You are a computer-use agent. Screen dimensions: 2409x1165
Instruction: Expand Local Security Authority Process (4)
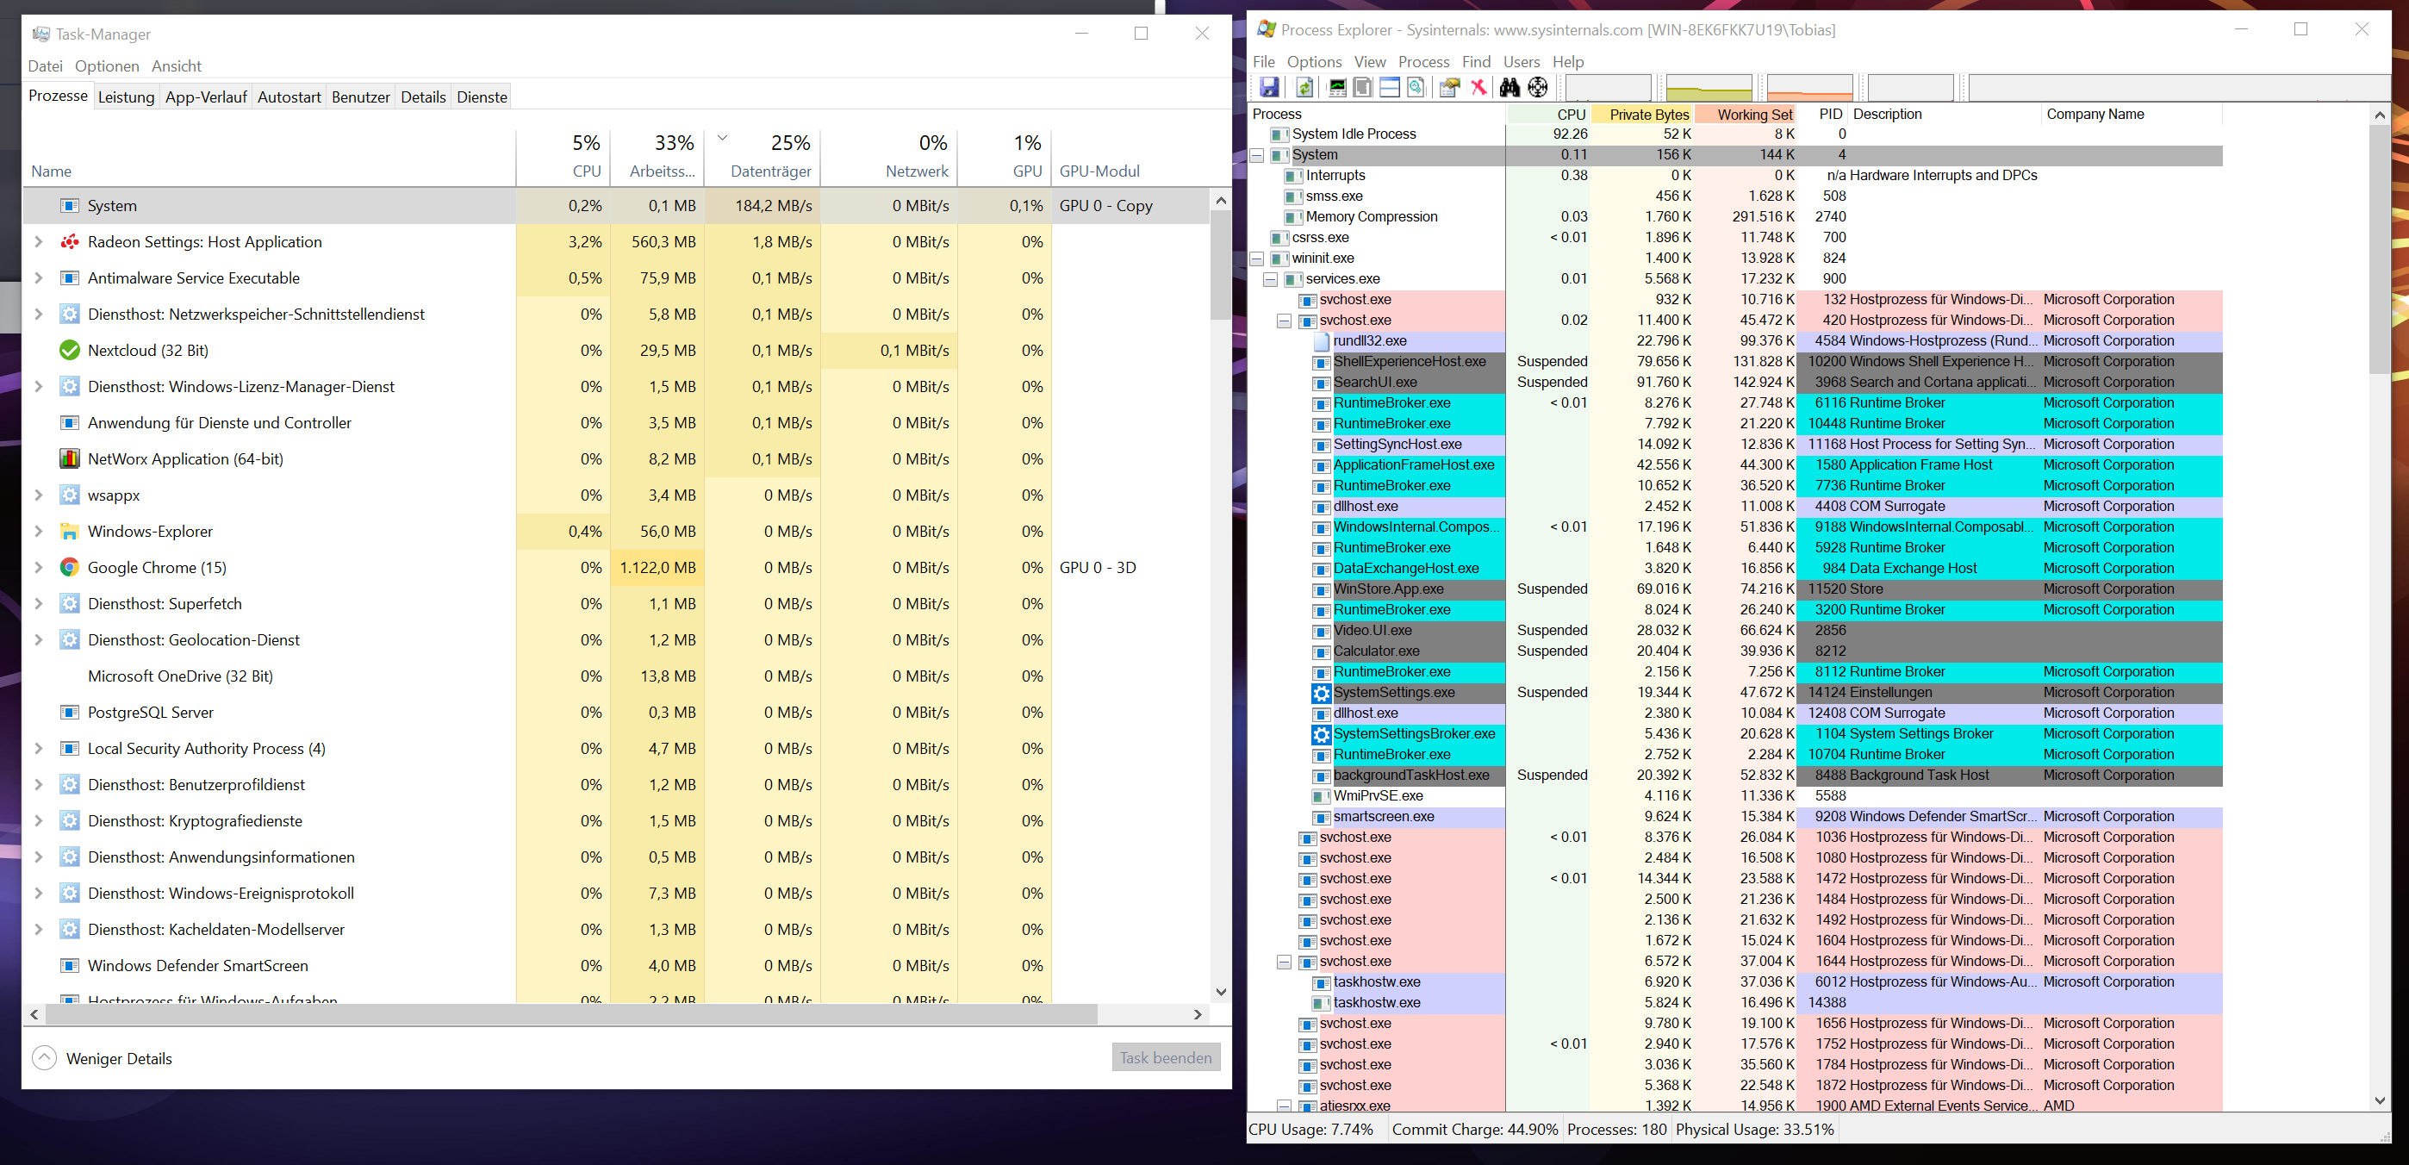coord(39,749)
